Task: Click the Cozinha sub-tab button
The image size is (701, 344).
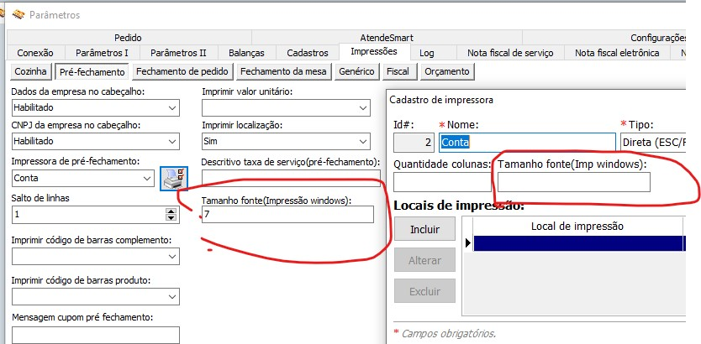Action: (x=30, y=71)
